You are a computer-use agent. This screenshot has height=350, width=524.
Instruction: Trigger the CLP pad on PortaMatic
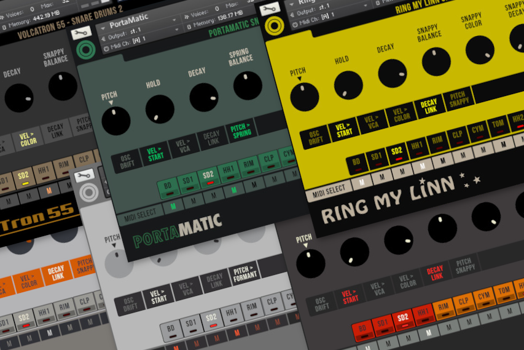tap(268, 161)
